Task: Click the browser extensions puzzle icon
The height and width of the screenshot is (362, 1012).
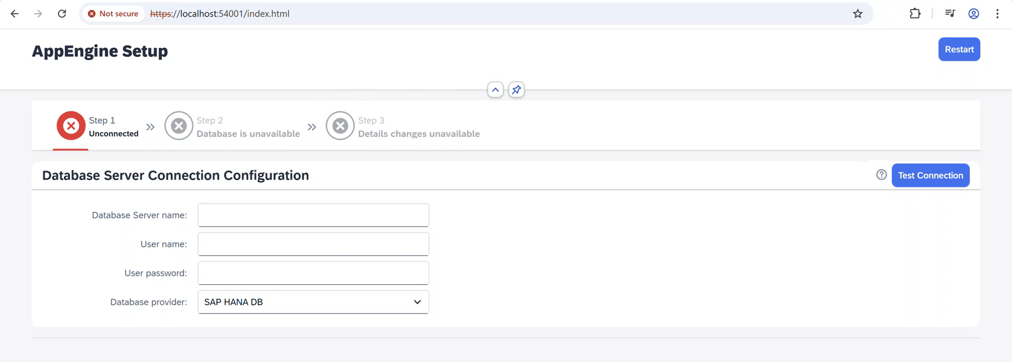Action: pos(915,13)
